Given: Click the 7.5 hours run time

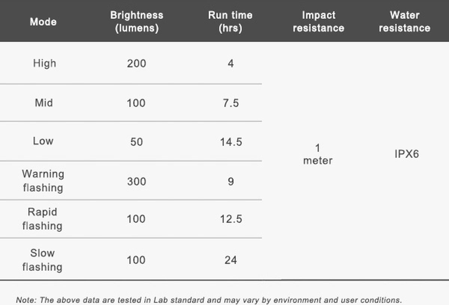Looking at the screenshot, I should [231, 103].
